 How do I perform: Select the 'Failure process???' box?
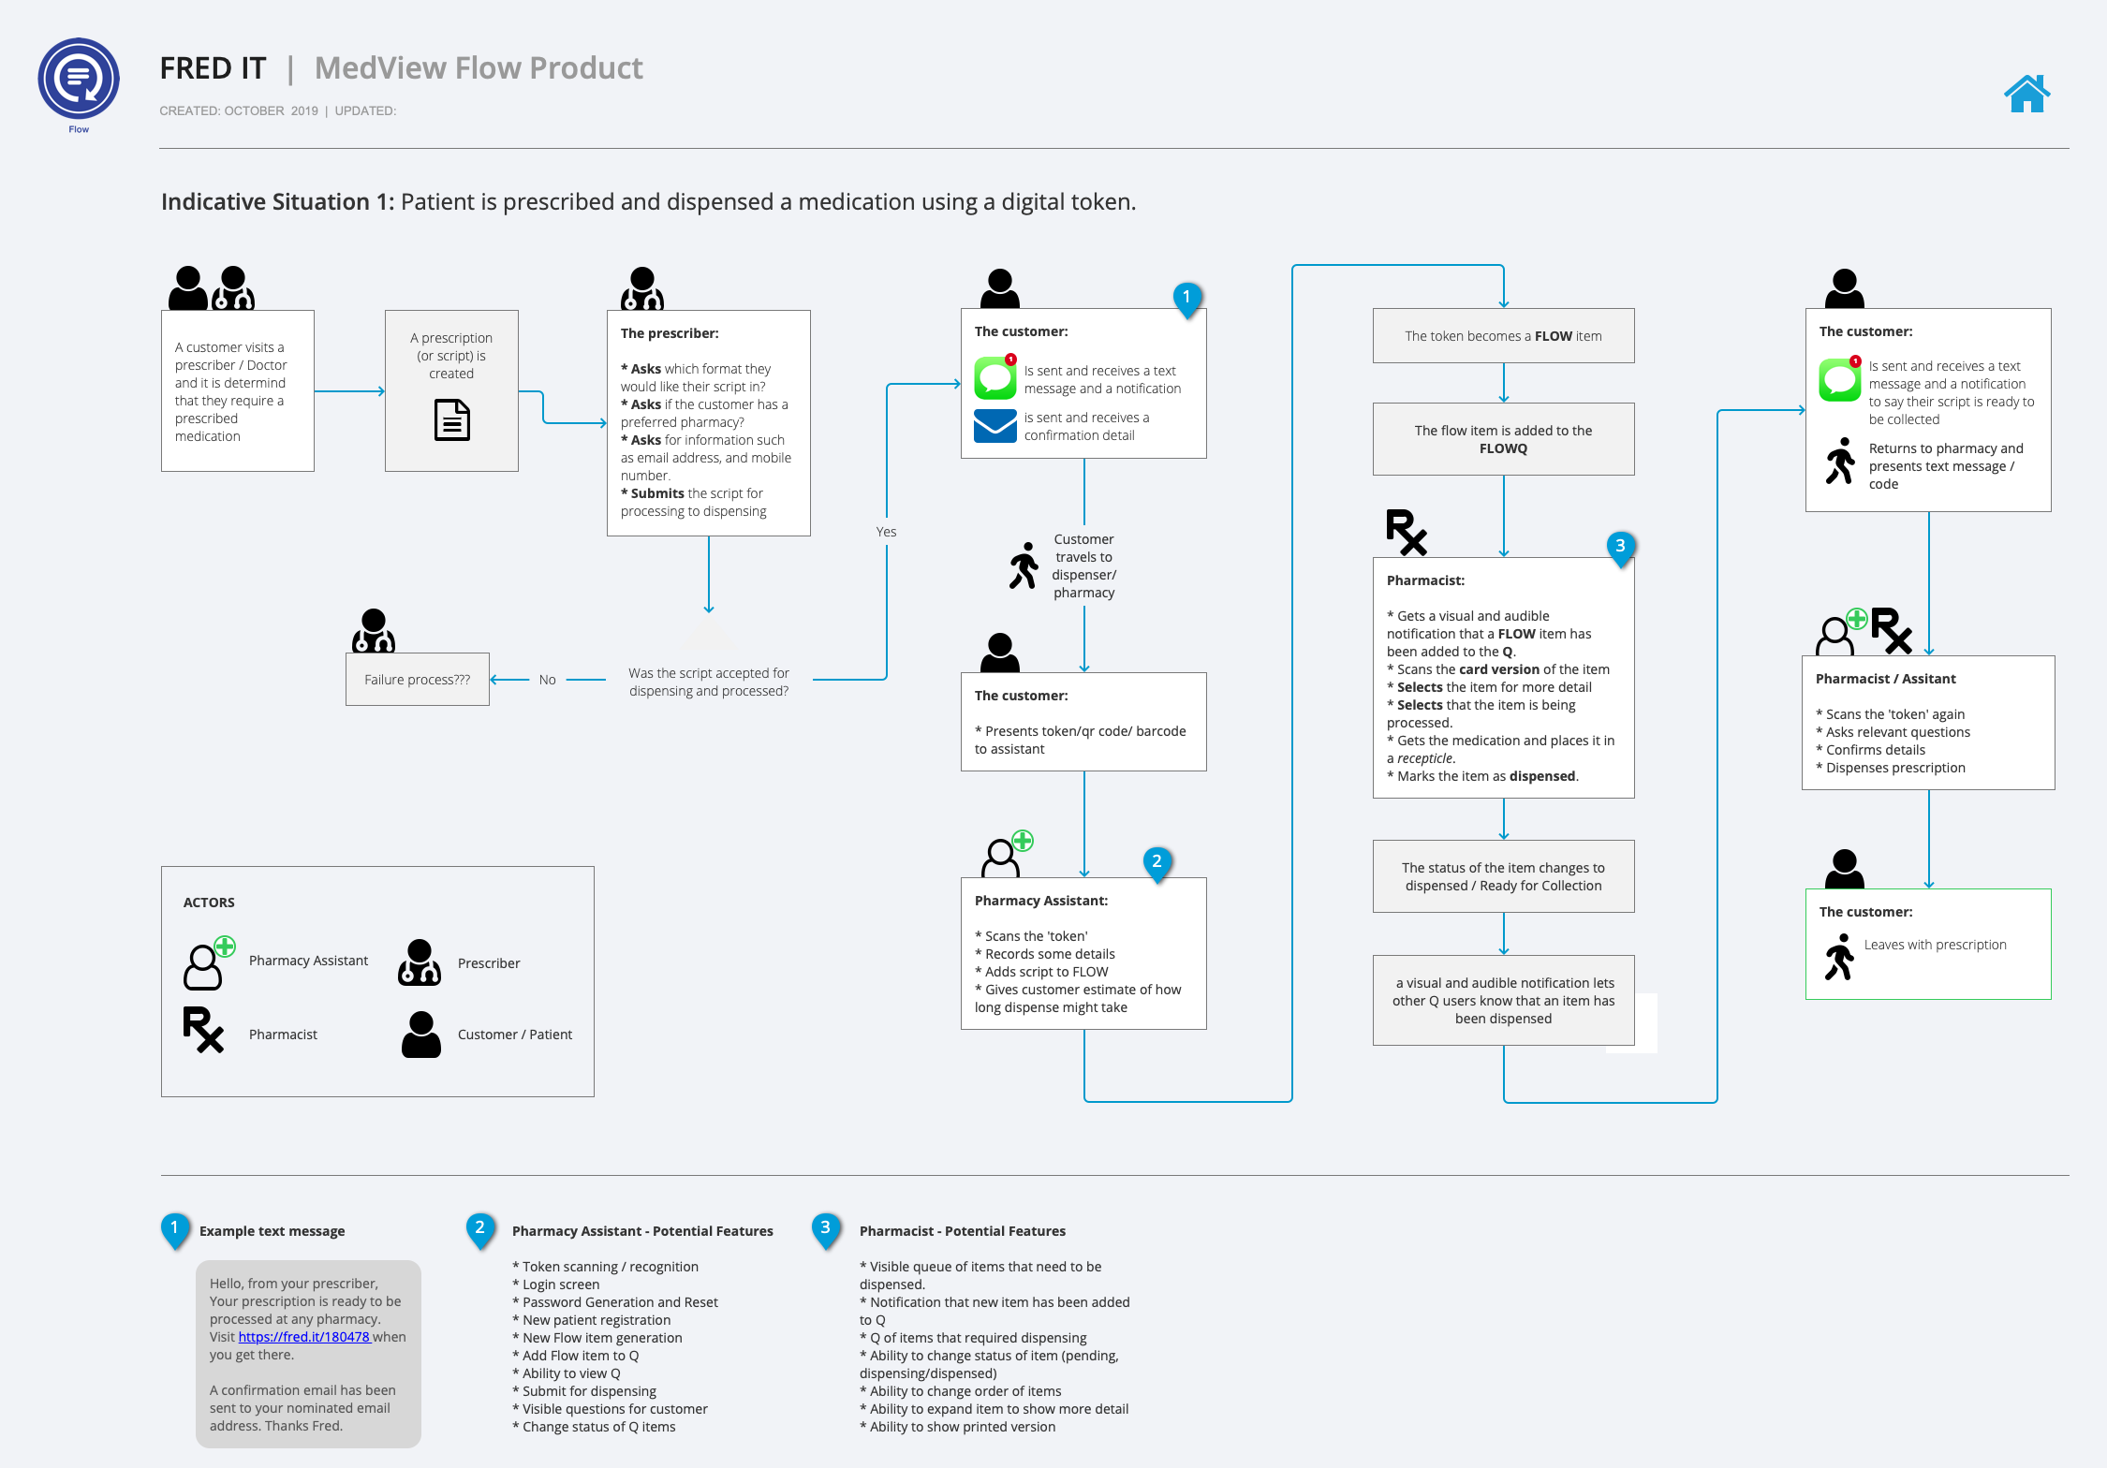pyautogui.click(x=418, y=680)
